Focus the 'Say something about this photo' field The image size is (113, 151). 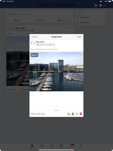(56, 49)
